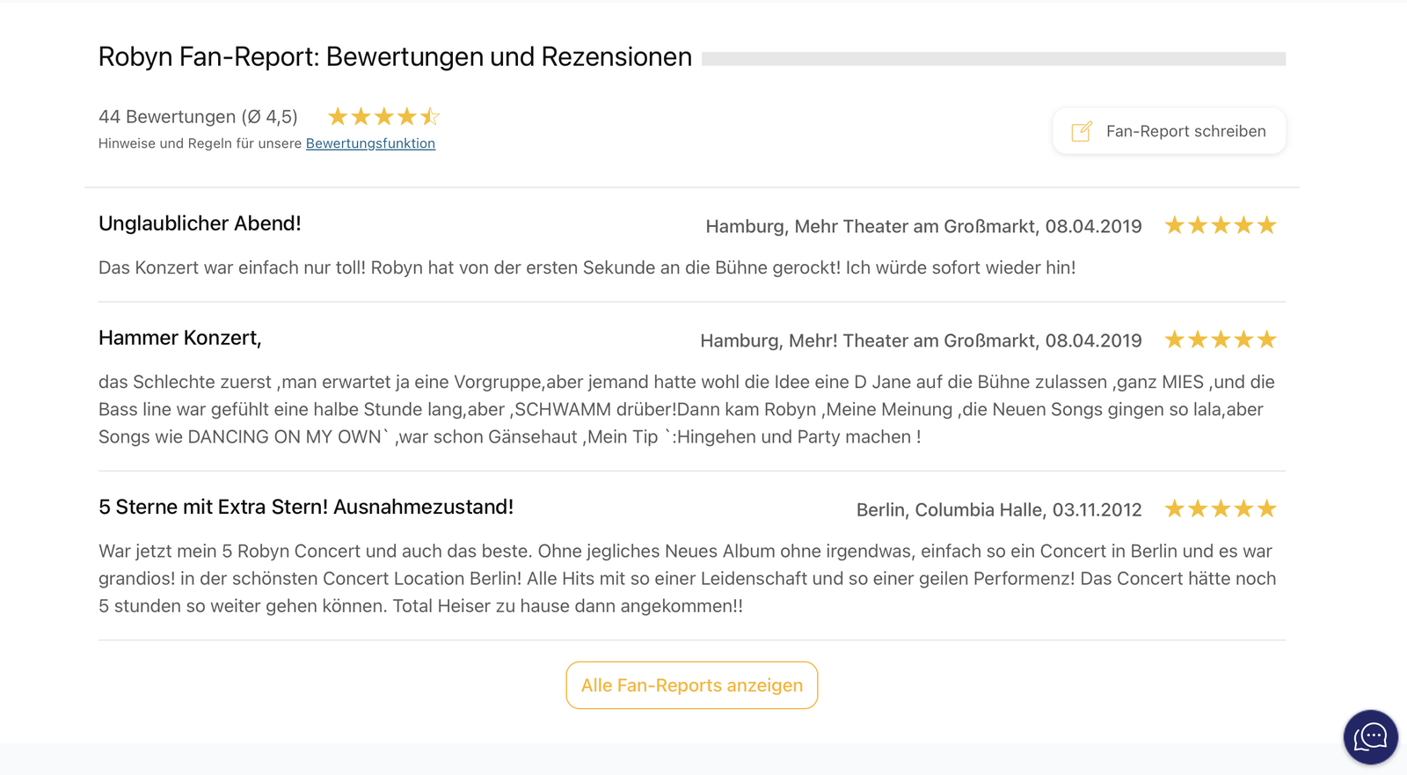Screen dimensions: 1407x775
Task: Open the Fan-Report schreiben pencil icon
Action: tap(1081, 130)
